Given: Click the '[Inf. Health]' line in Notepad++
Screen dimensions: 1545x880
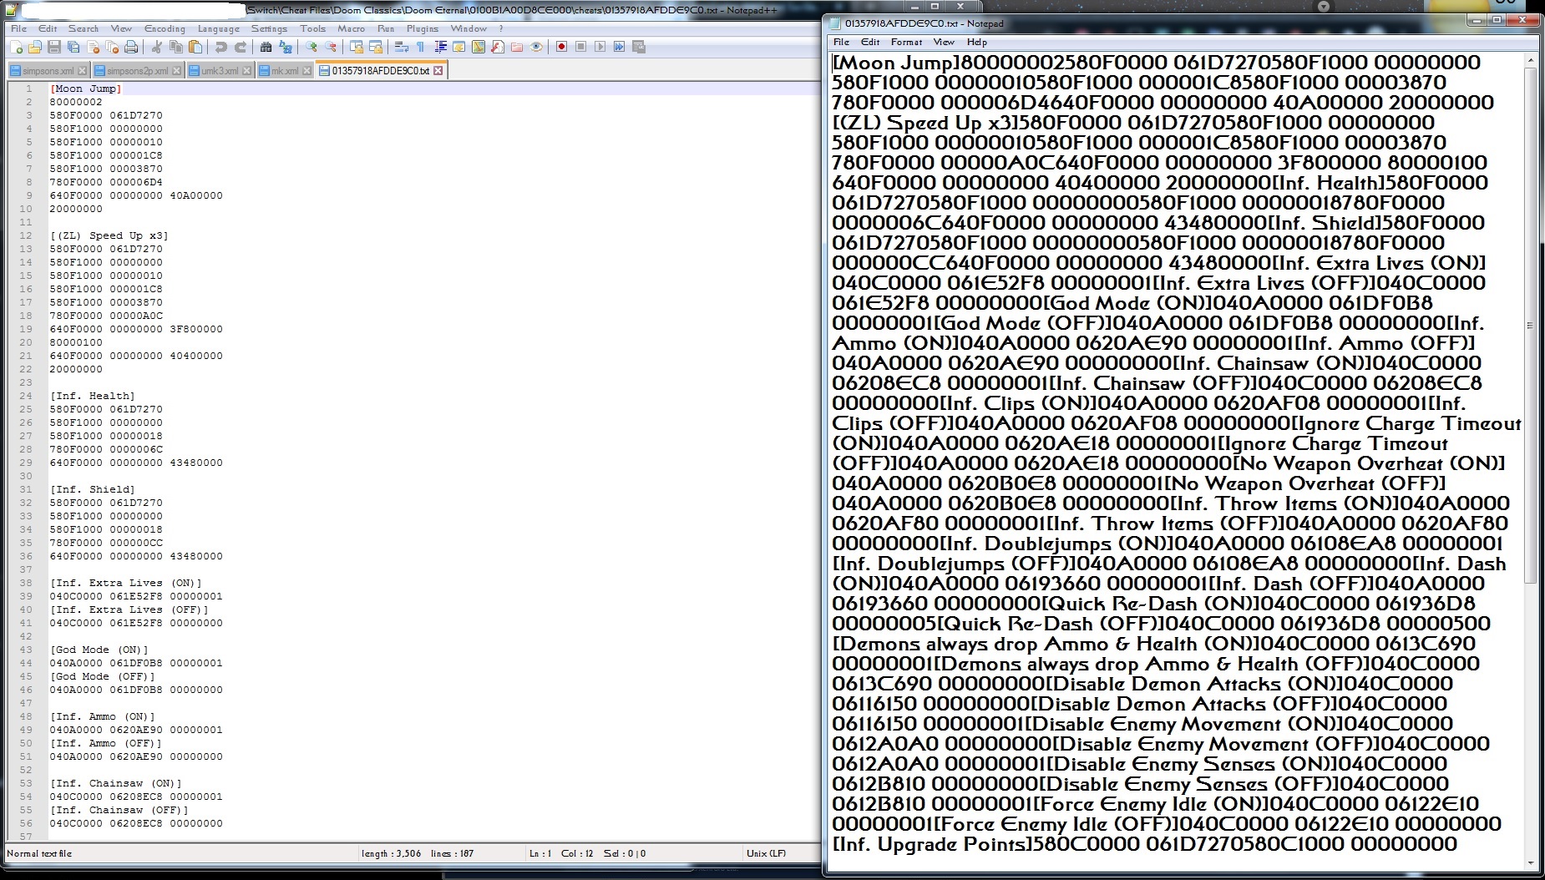Looking at the screenshot, I should pos(93,396).
